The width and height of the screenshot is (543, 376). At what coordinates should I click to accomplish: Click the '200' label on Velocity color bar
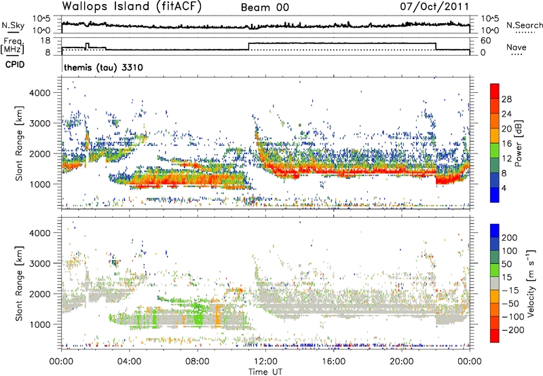[x=510, y=238]
